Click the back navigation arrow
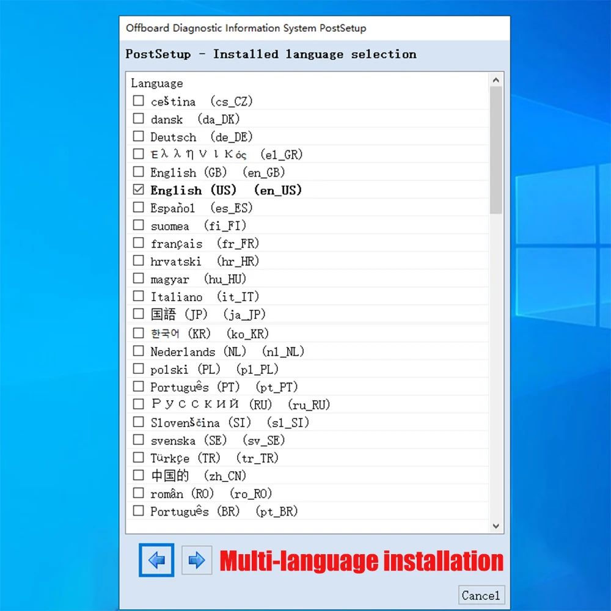Image resolution: width=611 pixels, height=611 pixels. click(156, 560)
